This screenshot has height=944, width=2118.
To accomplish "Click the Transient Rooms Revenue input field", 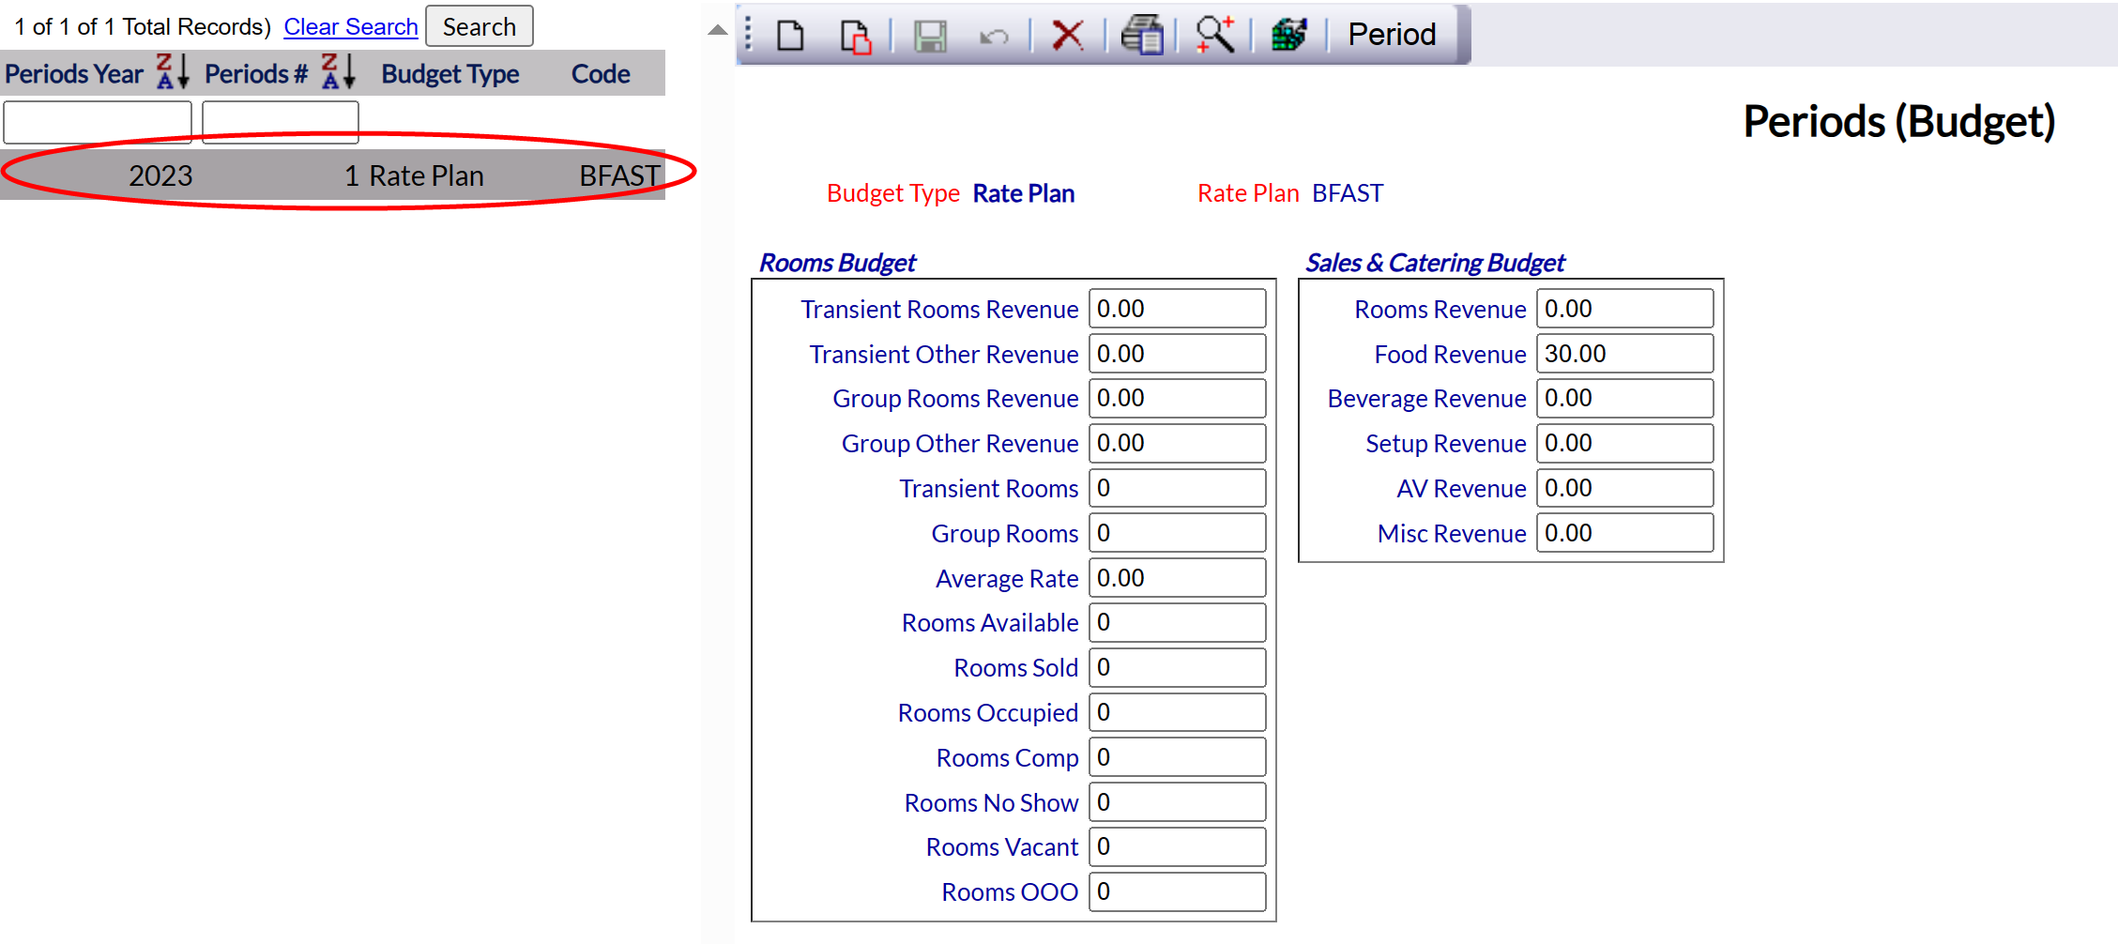I will tap(1177, 309).
